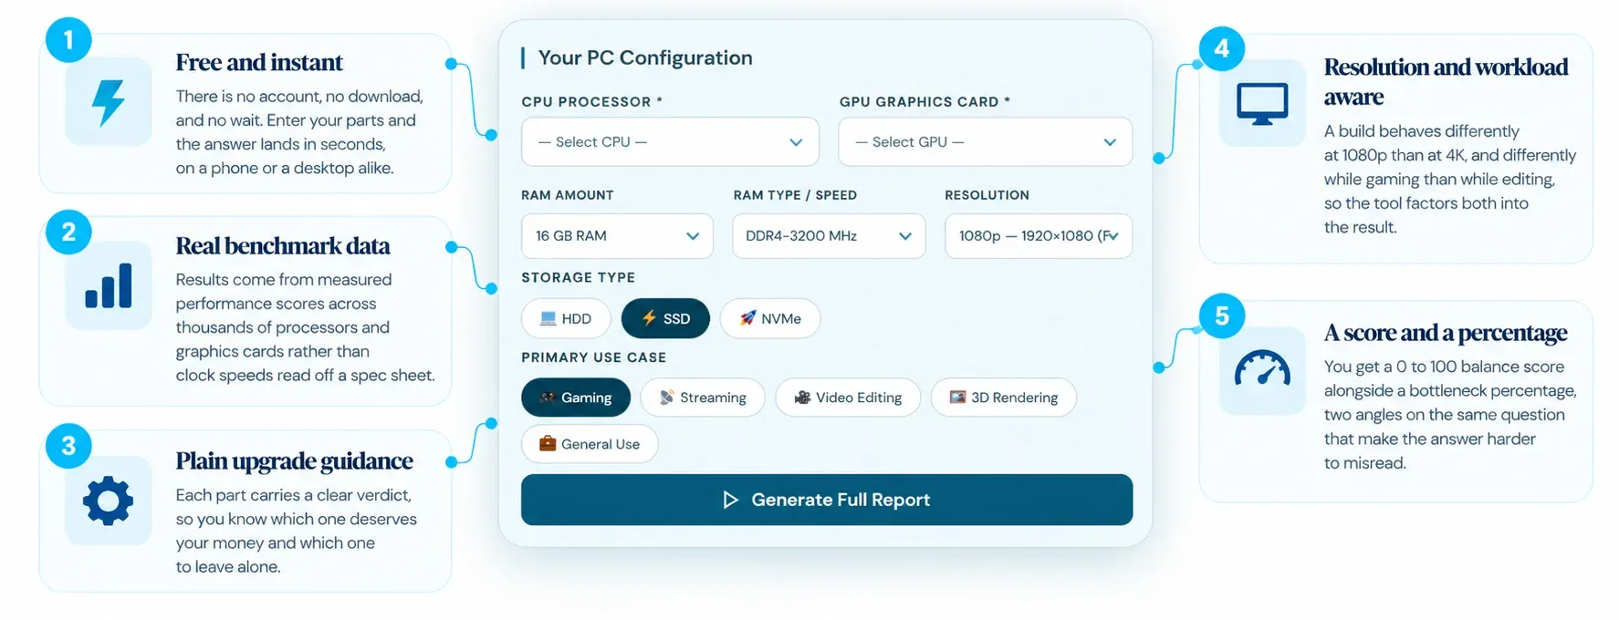The width and height of the screenshot is (1619, 620).
Task: Click the chevron arrow in the GPU selector
Action: tap(1110, 143)
